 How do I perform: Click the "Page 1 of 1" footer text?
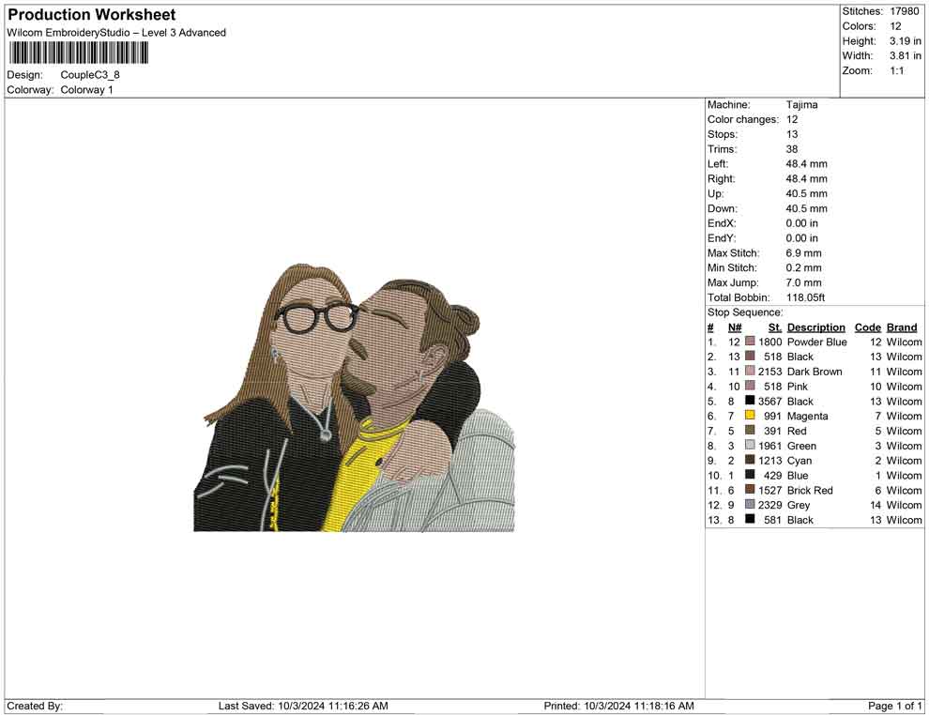894,706
